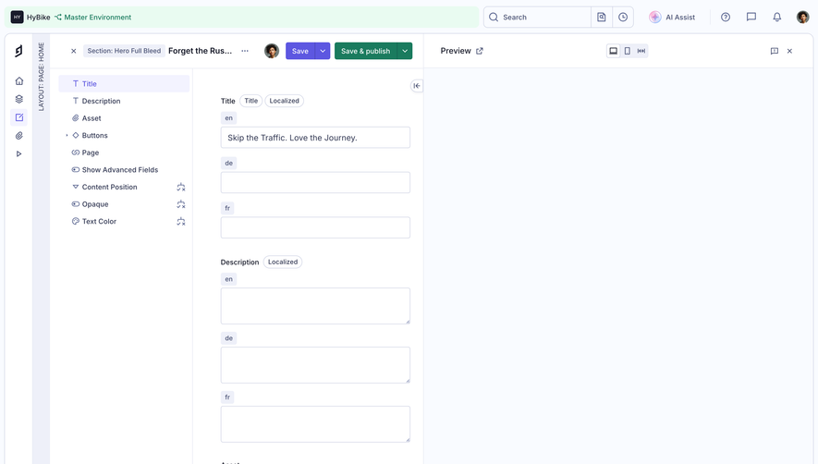Open the saved search document icon

click(602, 18)
